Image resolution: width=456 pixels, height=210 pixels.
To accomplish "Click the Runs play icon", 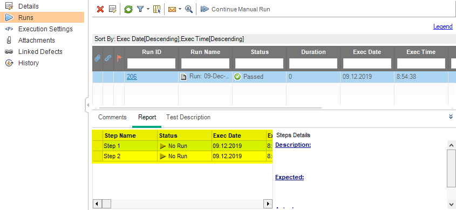I will click(x=9, y=17).
